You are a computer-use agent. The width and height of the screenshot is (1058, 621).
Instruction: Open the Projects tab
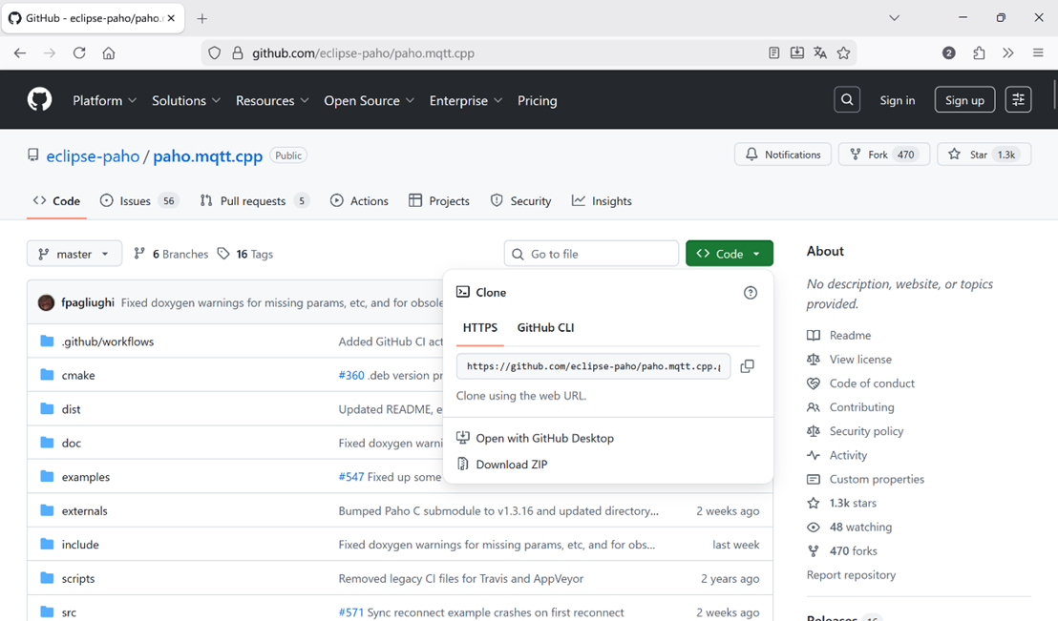tap(439, 201)
